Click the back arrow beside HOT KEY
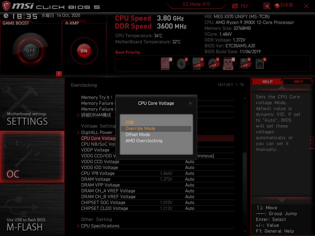 click(242, 85)
